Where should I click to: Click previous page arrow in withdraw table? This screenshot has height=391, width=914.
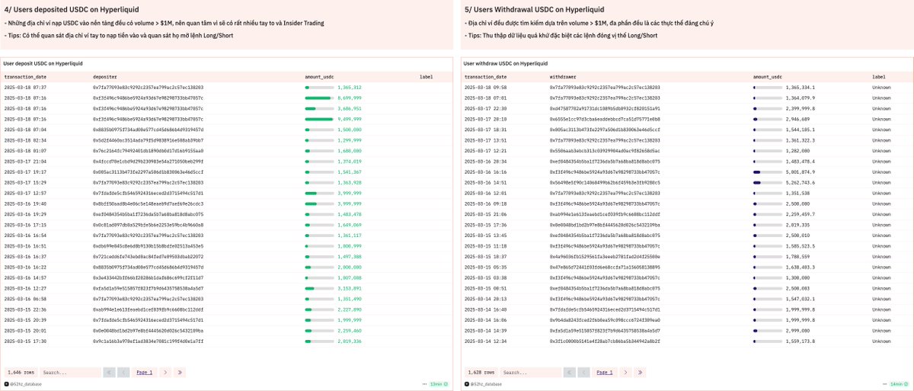click(x=582, y=372)
